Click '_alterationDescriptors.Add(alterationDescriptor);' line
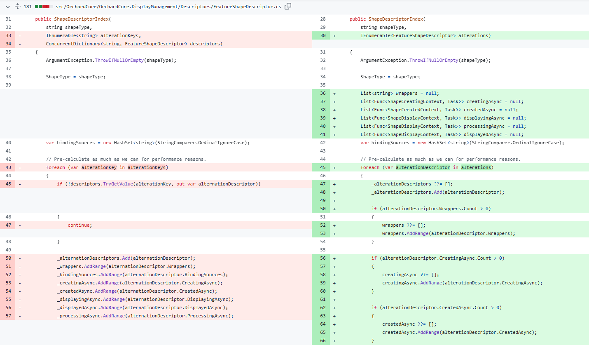The width and height of the screenshot is (589, 345). (x=437, y=192)
